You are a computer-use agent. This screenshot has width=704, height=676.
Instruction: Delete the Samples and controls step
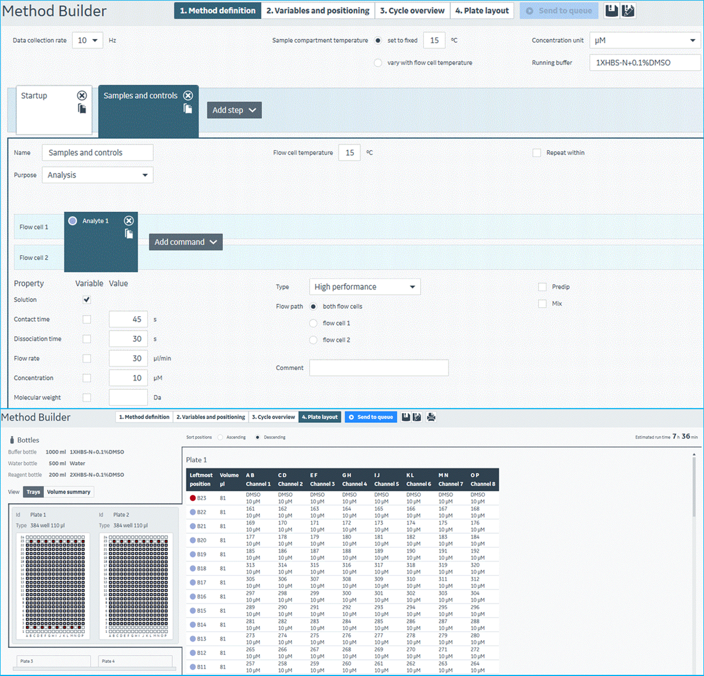point(188,95)
